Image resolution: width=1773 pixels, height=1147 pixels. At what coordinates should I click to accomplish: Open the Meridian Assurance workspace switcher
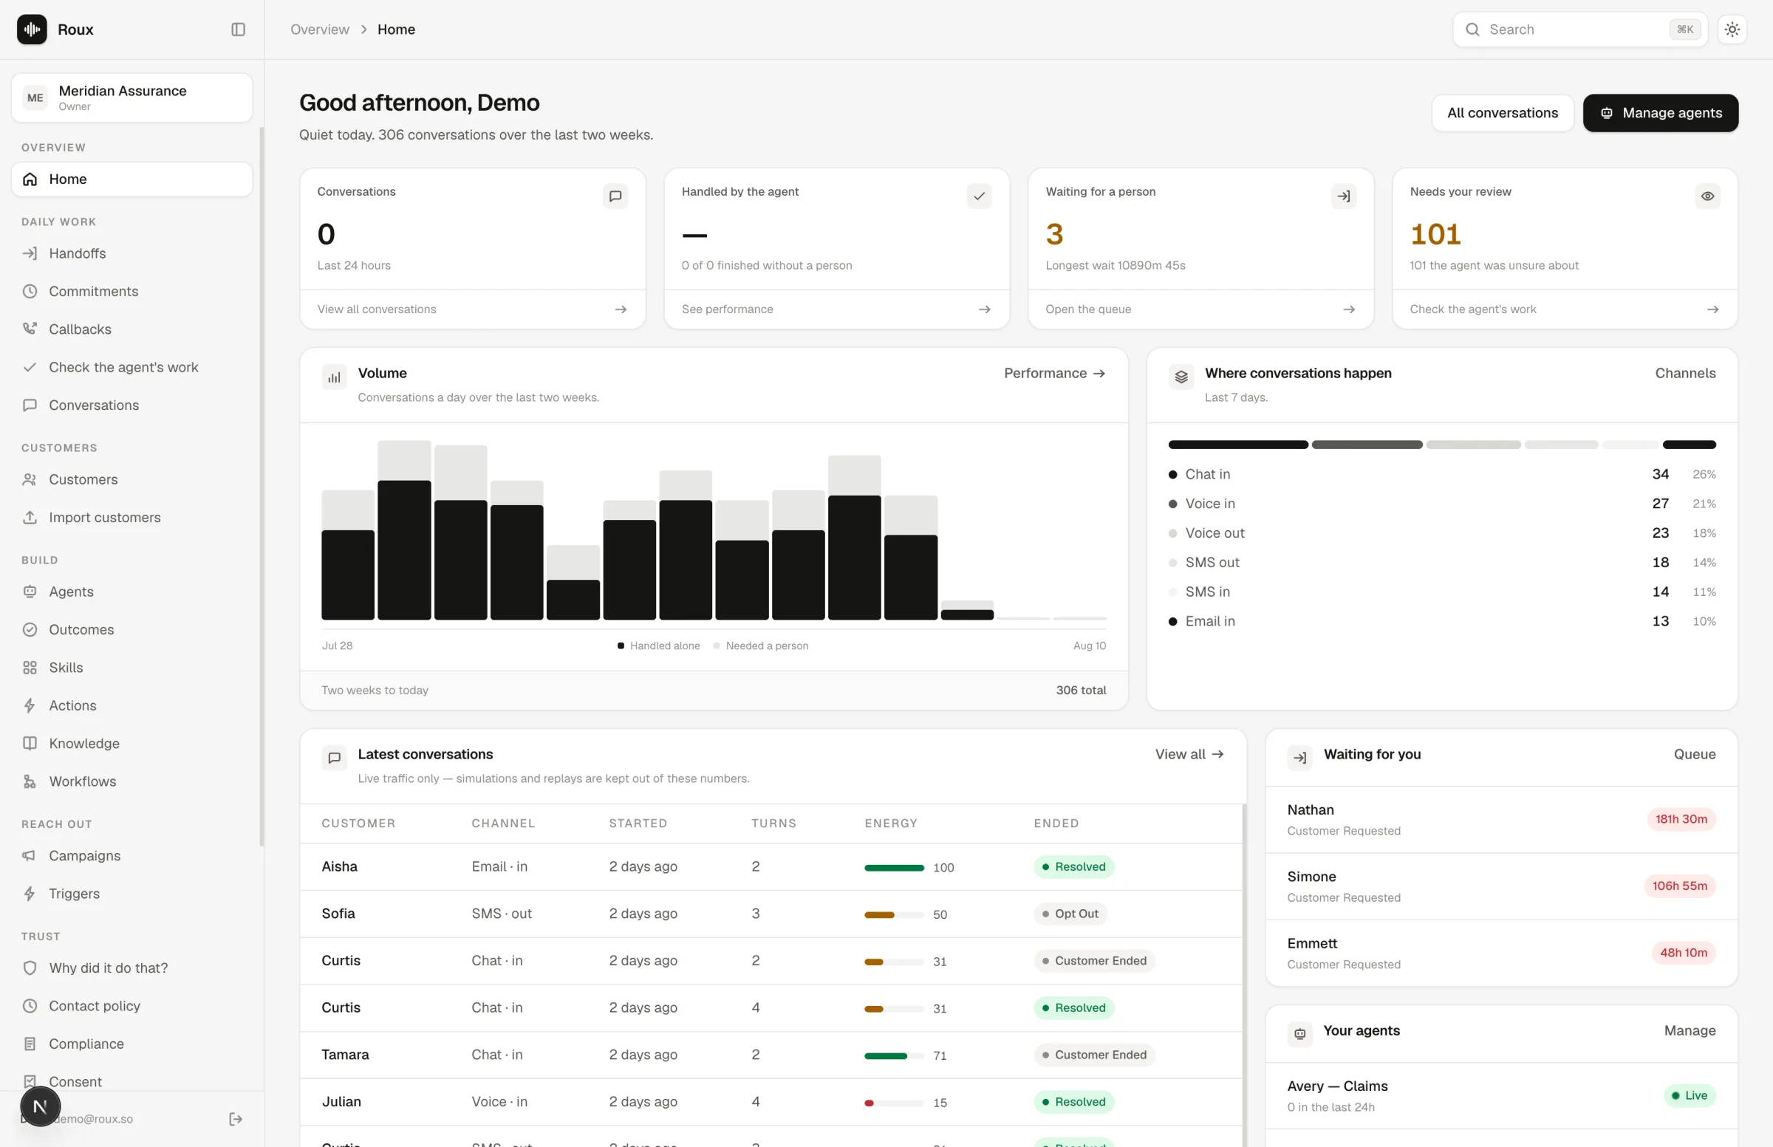point(131,97)
